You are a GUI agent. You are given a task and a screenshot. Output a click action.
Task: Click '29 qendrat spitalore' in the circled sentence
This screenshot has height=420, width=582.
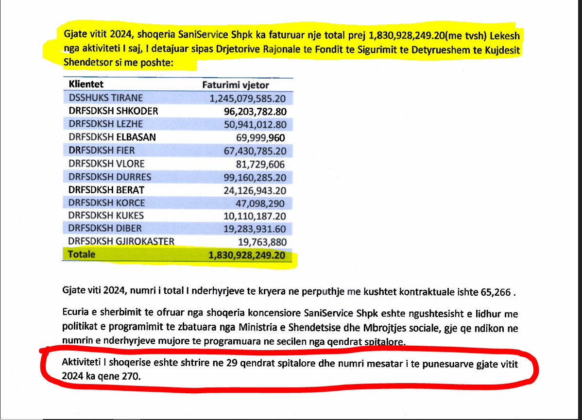[271, 363]
